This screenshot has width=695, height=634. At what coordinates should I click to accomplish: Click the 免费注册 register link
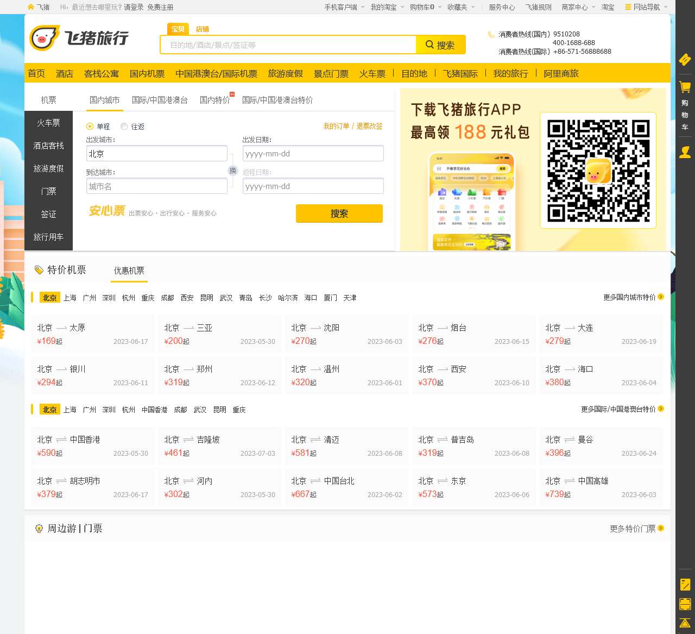click(160, 7)
